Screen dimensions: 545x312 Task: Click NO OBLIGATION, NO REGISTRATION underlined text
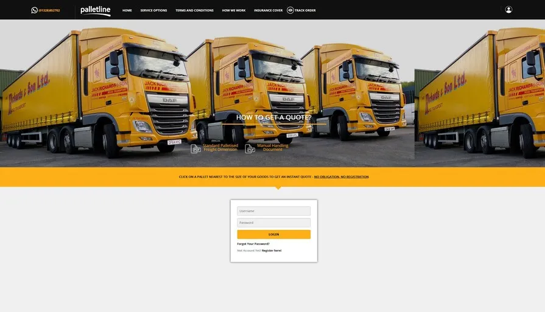[342, 176]
